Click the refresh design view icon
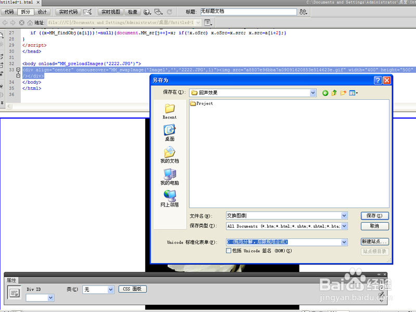Image resolution: width=416 pixels, height=312 pixels. click(x=170, y=12)
